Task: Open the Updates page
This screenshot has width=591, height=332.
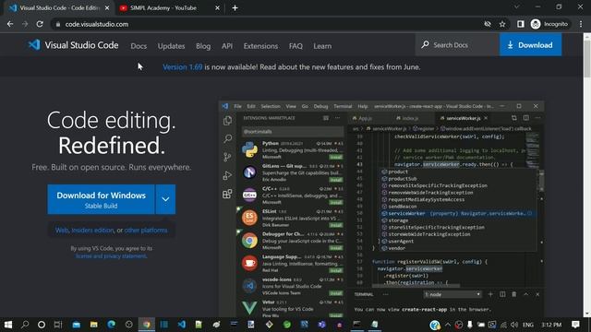Action: [171, 46]
